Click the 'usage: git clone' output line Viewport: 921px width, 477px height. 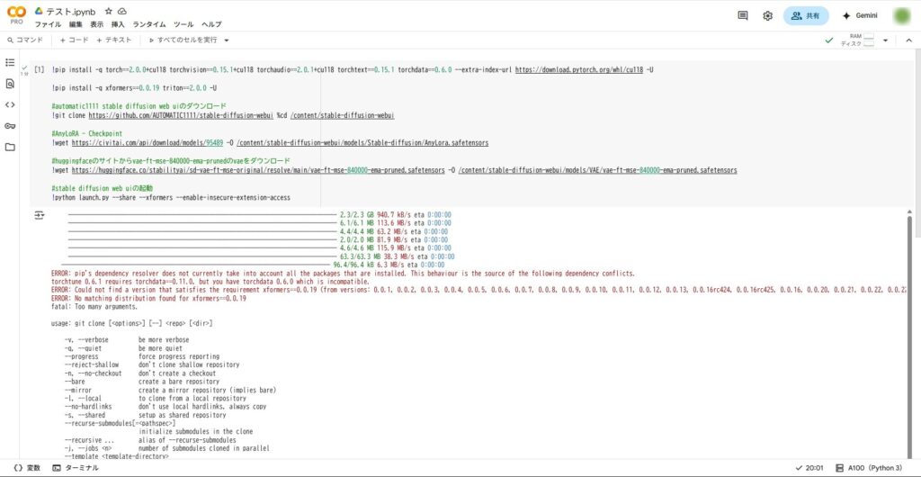click(x=132, y=323)
